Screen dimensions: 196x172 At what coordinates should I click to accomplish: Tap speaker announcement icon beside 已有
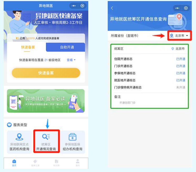(x=17, y=38)
